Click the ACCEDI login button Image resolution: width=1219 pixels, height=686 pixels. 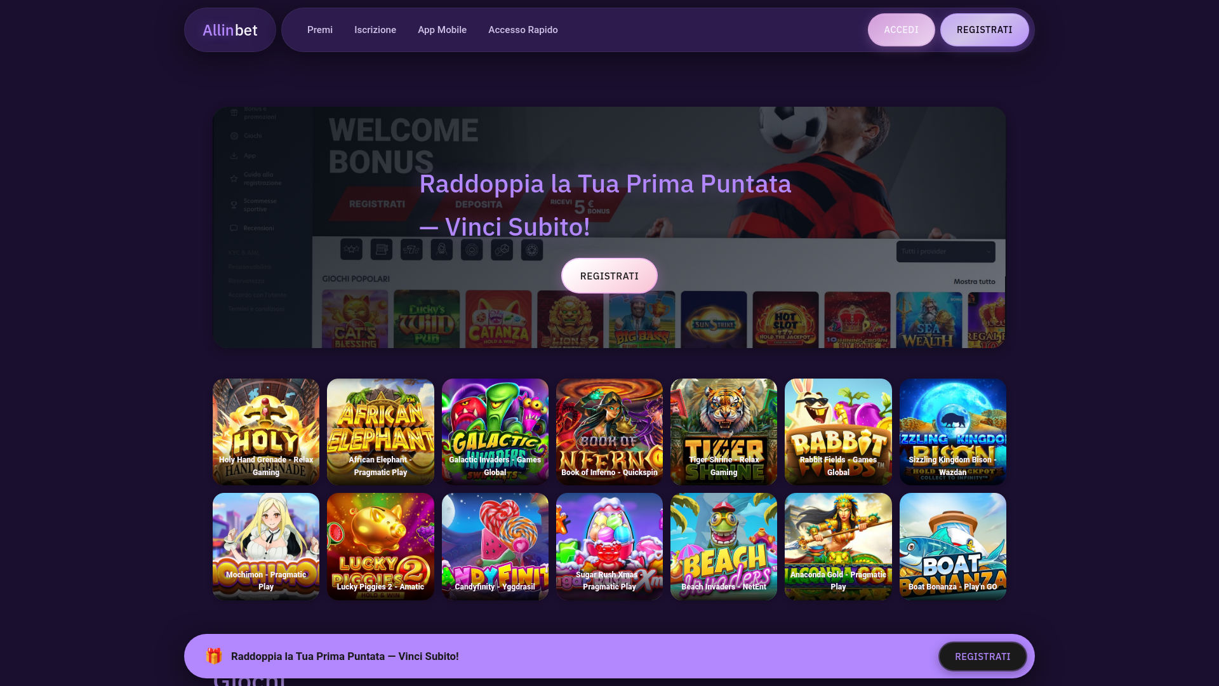point(901,30)
